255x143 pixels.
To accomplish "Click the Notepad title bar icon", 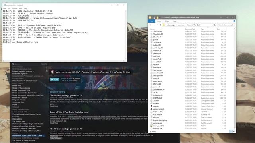I will (x=4, y=5).
